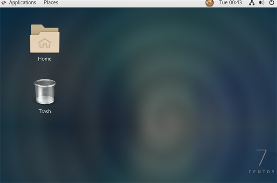
Task: Click the orange notification icon in top panel
Action: pos(210,3)
